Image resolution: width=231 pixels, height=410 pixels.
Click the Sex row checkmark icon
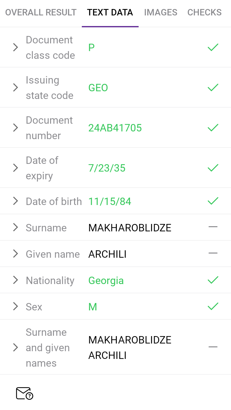pos(213,307)
